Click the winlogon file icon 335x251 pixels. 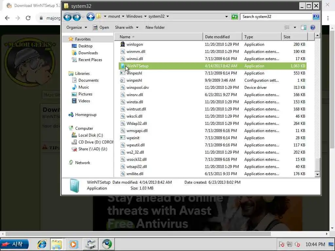122,44
